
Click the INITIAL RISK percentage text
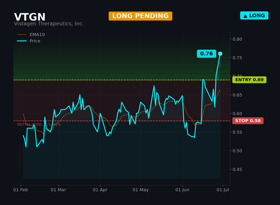click(39, 125)
